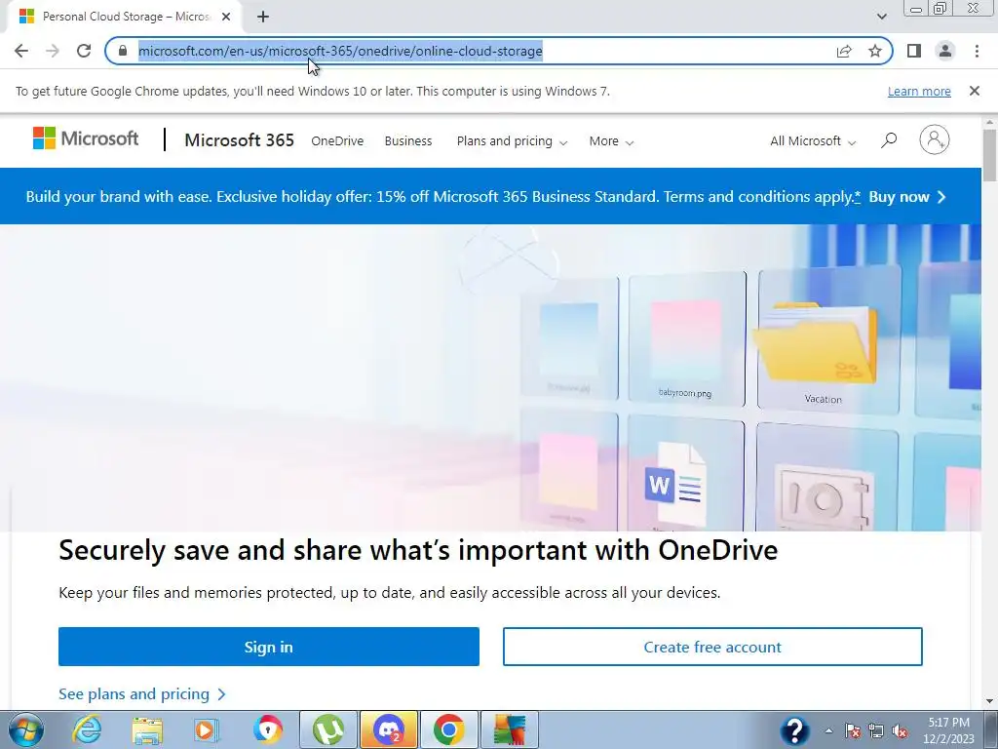The image size is (998, 749).
Task: Click the scrollbar down arrow
Action: (x=990, y=702)
